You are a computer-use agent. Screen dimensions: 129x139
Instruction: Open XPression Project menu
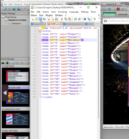pos(27,5)
